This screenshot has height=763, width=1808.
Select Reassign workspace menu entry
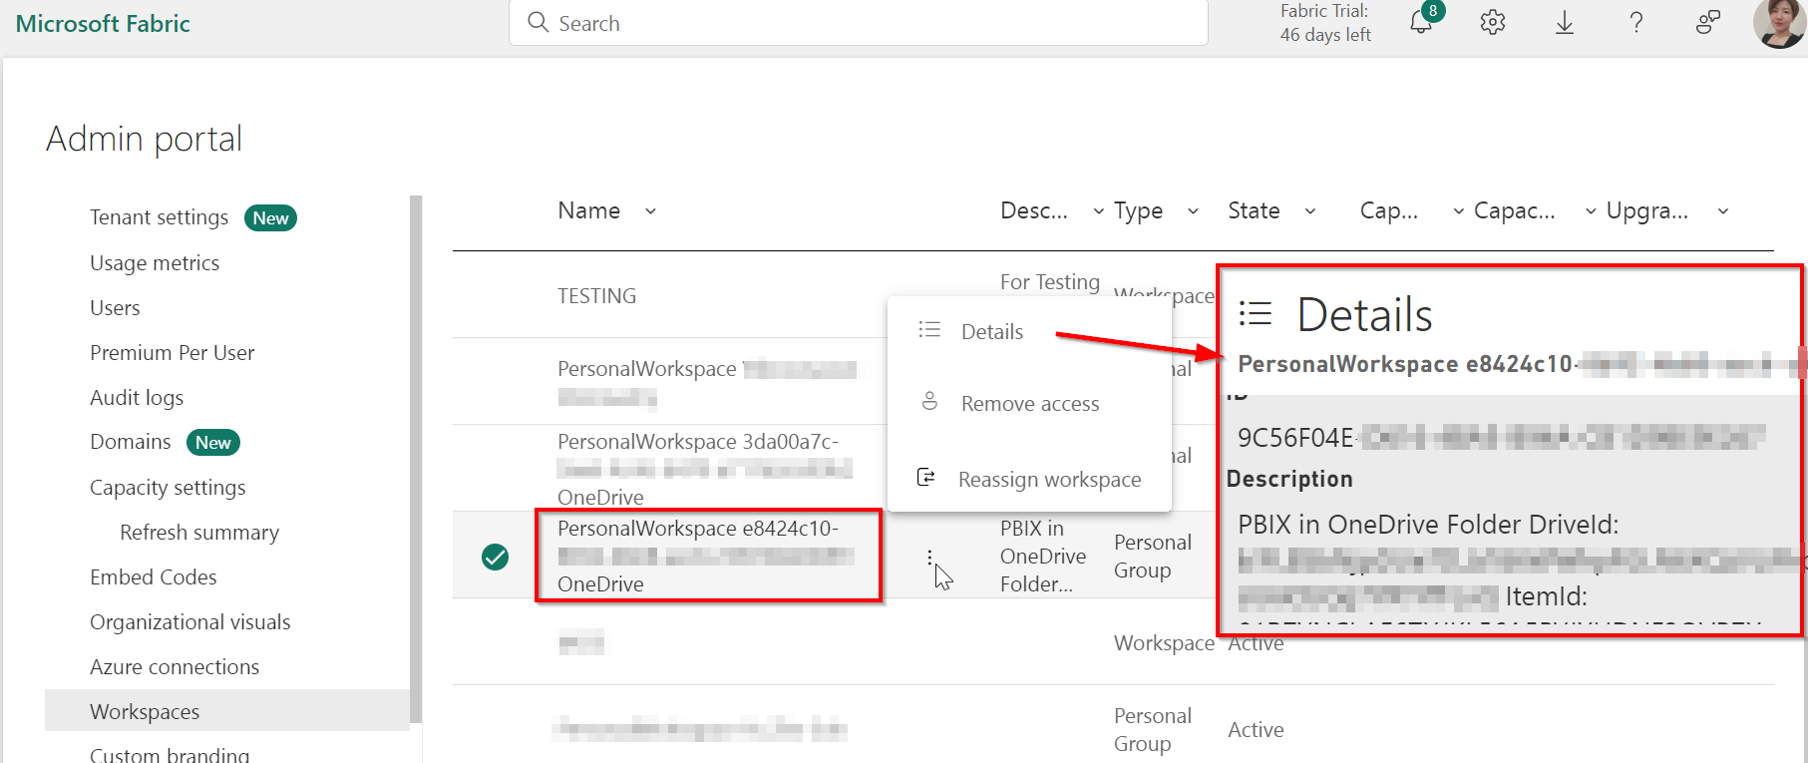pos(1029,480)
